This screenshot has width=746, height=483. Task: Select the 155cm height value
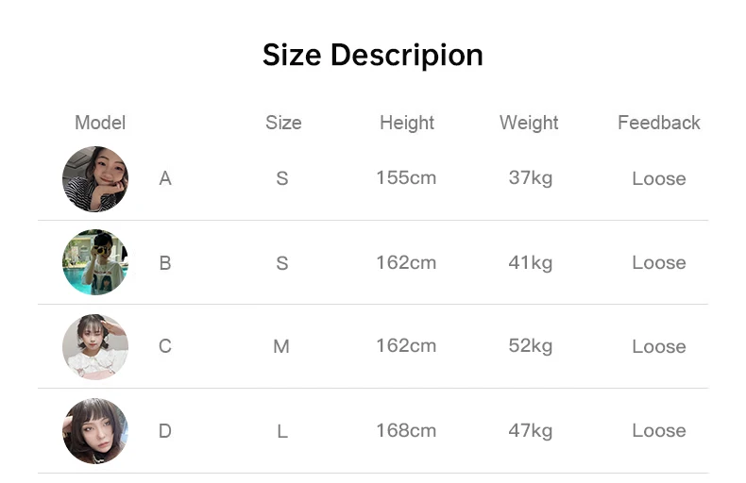(x=406, y=177)
